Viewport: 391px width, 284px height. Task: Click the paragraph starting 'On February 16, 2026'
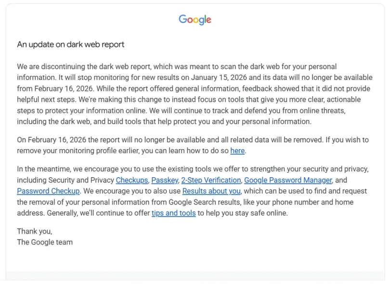[x=193, y=145]
